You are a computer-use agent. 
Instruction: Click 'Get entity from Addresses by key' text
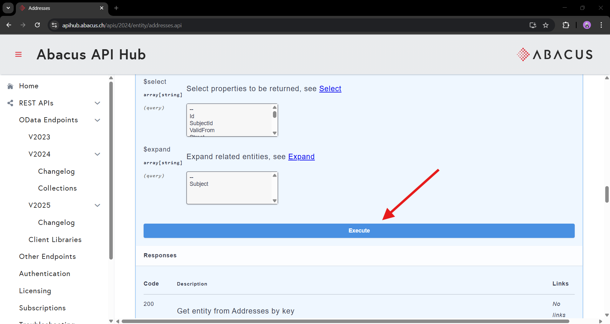(x=236, y=311)
